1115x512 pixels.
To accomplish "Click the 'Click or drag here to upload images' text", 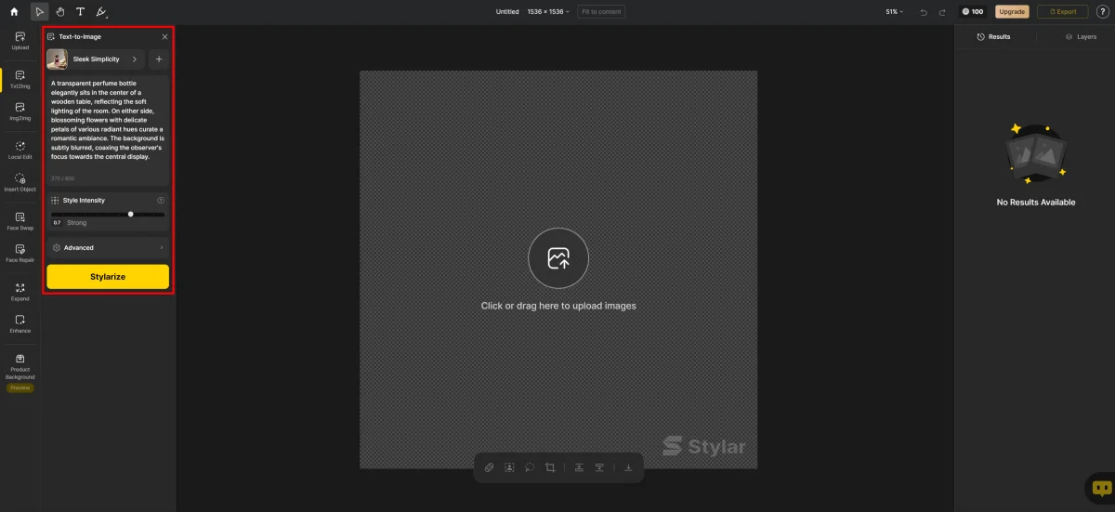I will tap(558, 306).
